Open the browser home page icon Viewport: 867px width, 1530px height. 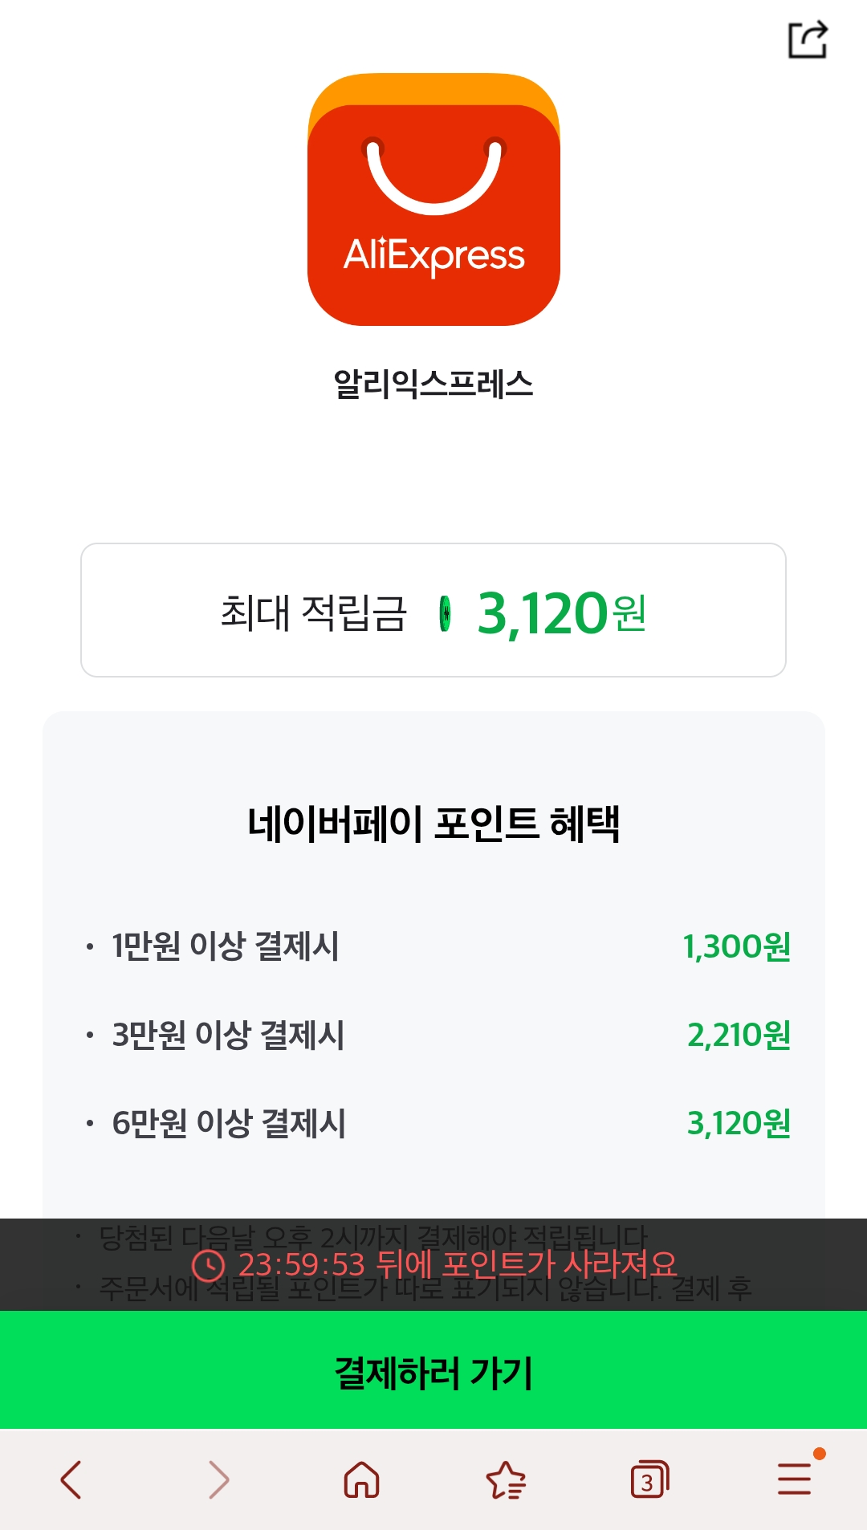[x=361, y=1479]
